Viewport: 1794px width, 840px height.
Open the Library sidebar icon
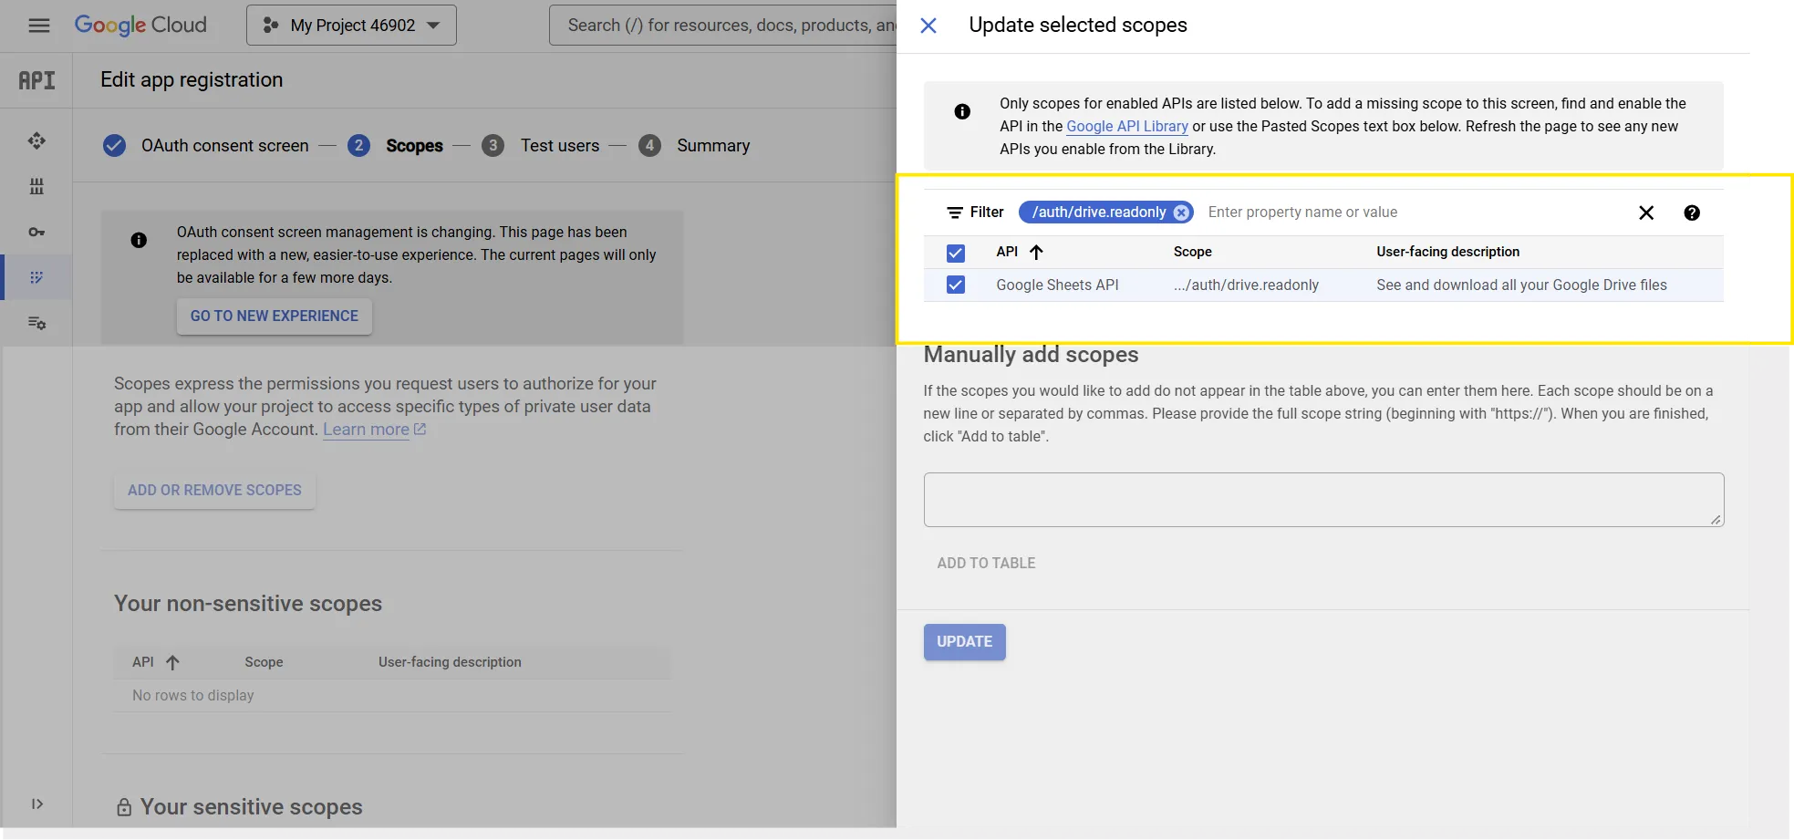tap(36, 186)
